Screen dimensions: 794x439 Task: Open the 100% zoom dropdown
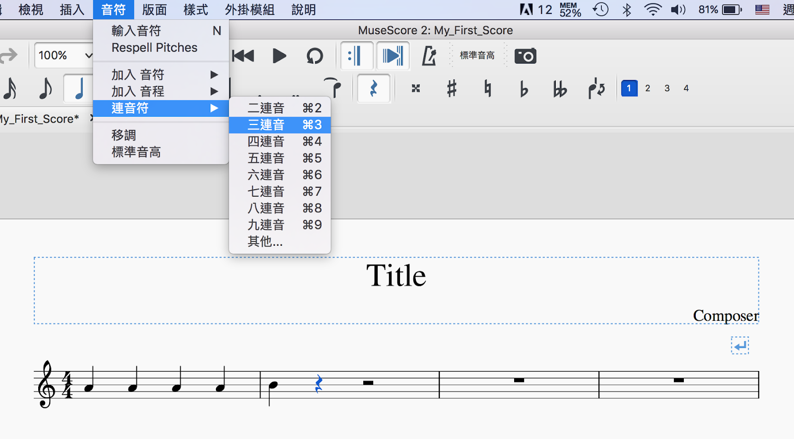coord(65,55)
